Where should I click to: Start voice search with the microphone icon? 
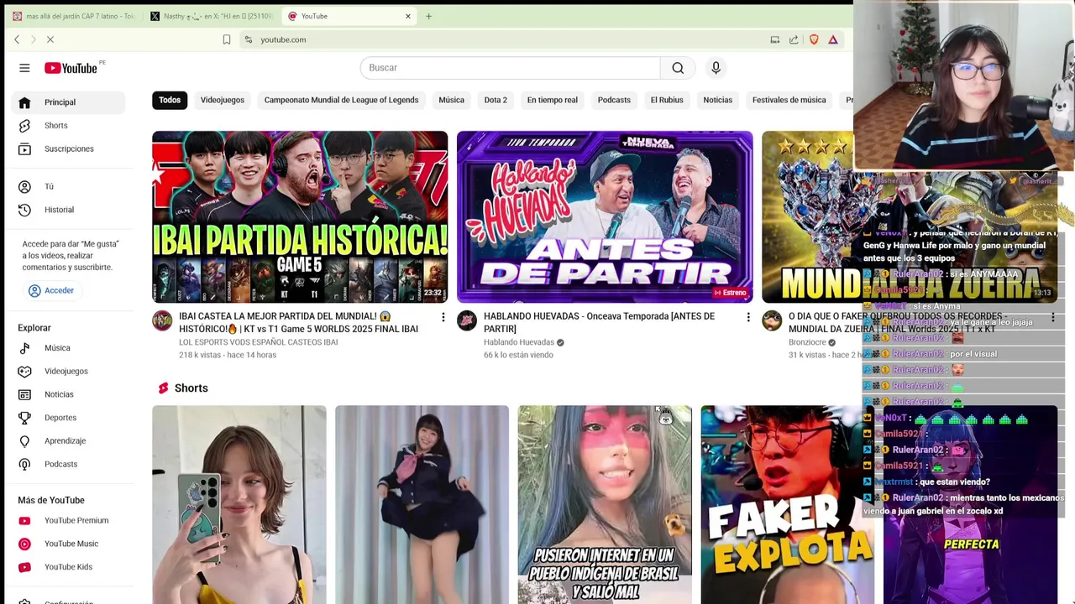point(716,68)
